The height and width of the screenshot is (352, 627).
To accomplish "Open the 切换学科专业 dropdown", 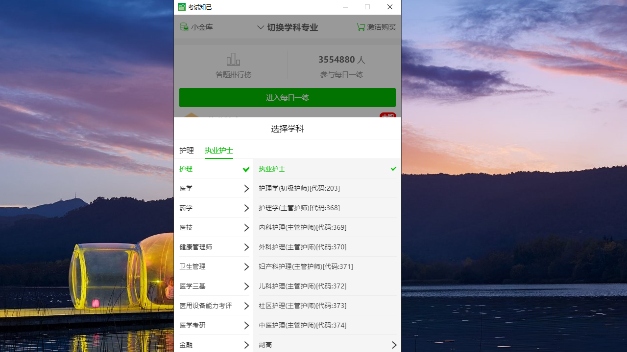I will coord(287,27).
